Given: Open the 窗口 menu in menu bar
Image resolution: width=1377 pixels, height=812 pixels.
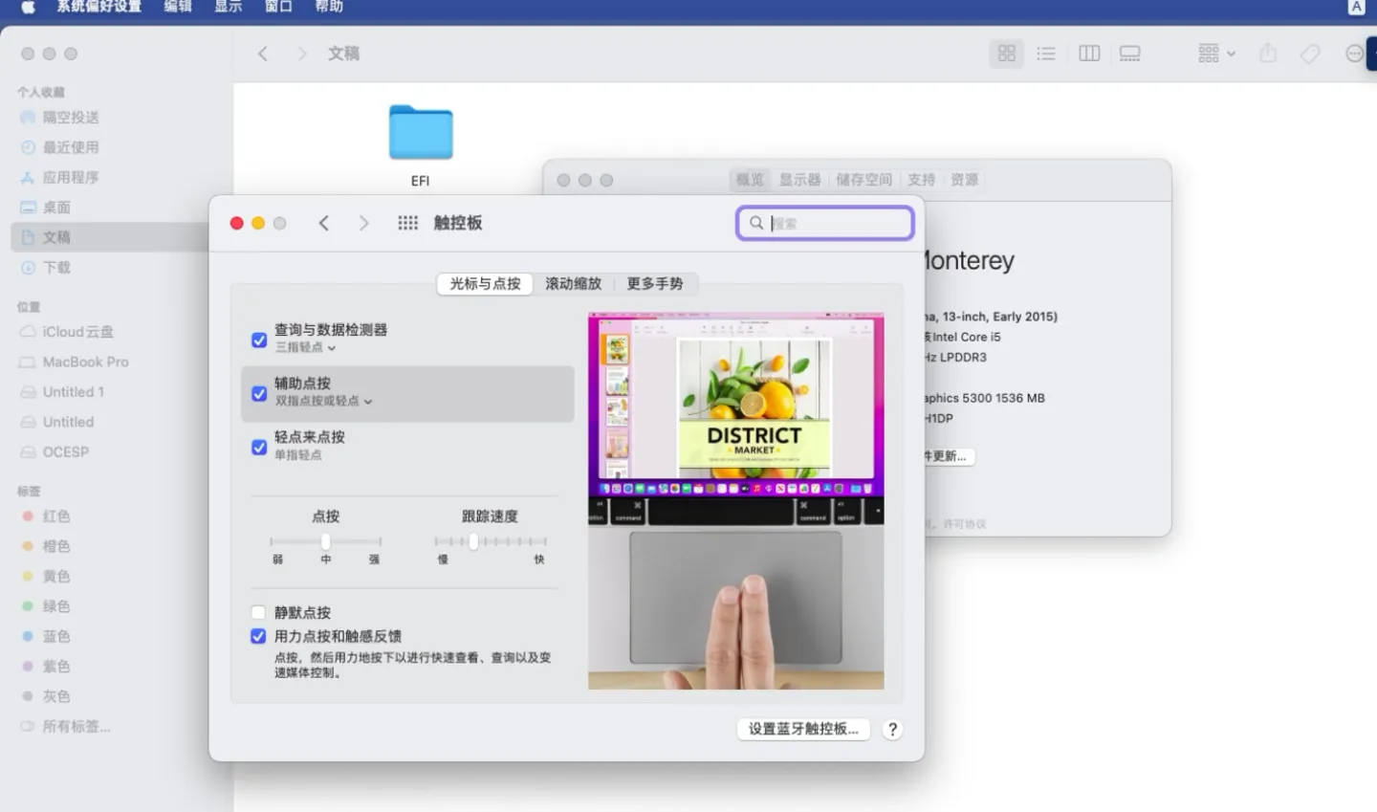Looking at the screenshot, I should coord(277,7).
